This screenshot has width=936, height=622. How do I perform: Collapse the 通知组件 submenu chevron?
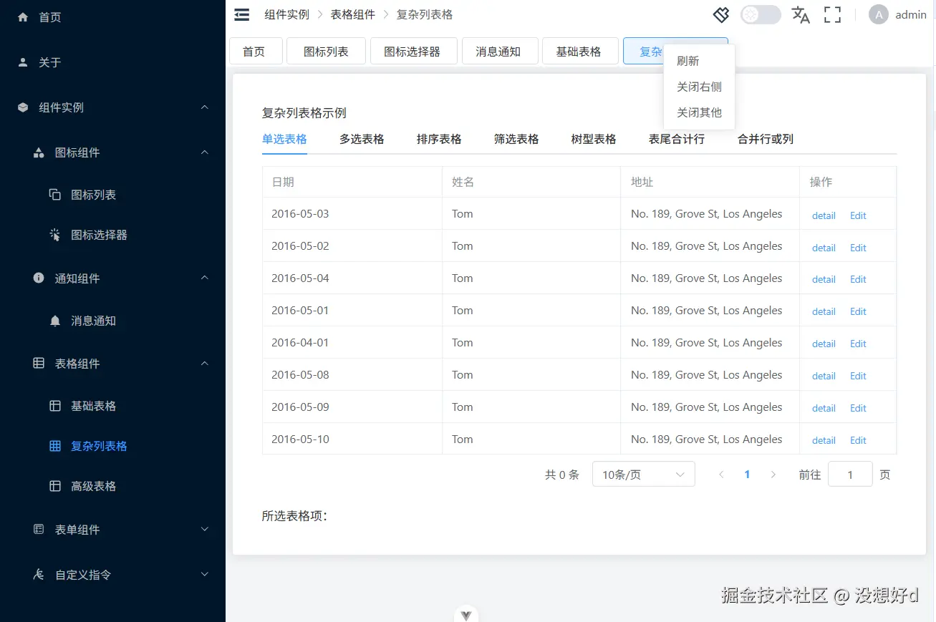coord(205,278)
